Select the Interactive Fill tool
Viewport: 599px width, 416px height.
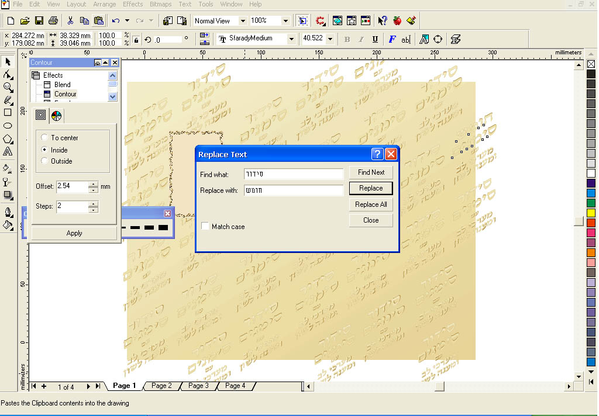[8, 168]
